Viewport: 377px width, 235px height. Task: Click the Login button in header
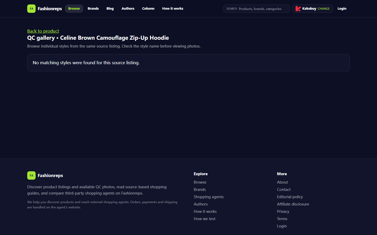[x=342, y=9]
